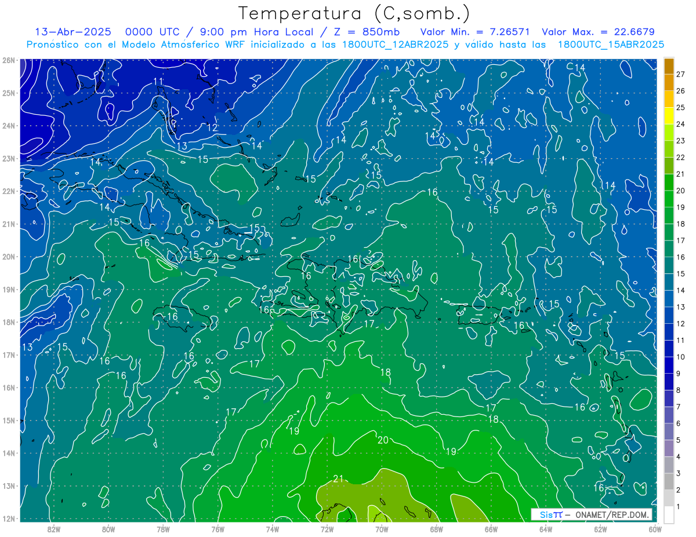Click the "15N" latitude axis label
This screenshot has width=696, height=537.
pos(9,421)
